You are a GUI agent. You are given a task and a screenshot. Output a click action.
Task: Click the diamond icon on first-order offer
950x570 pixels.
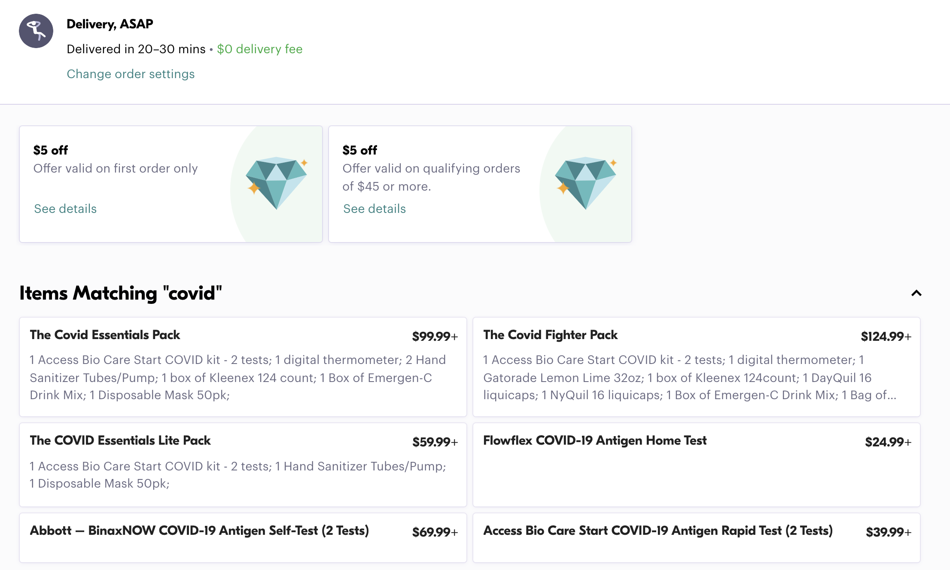(x=277, y=183)
